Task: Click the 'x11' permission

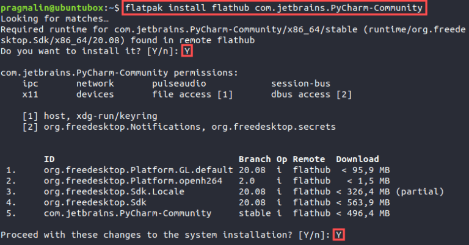Action: (x=30, y=94)
